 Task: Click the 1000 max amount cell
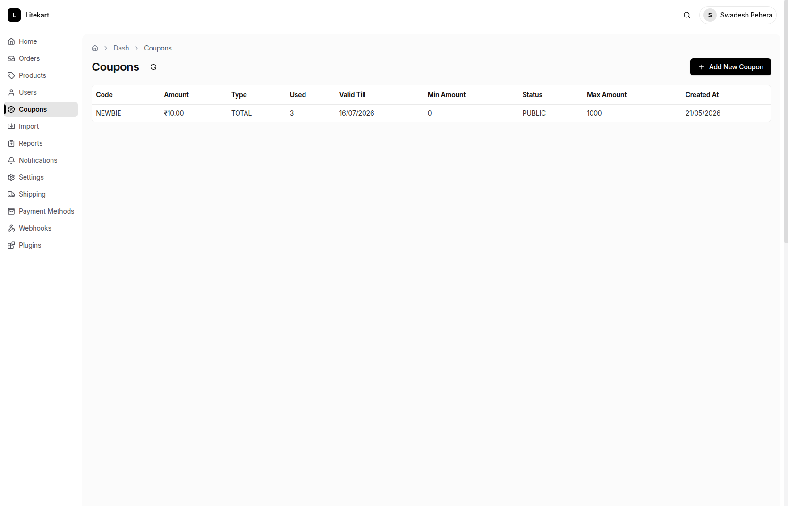tap(594, 113)
